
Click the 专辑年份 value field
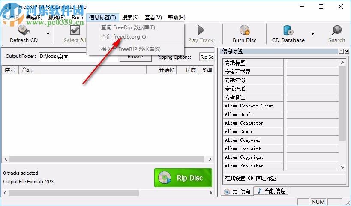312,80
